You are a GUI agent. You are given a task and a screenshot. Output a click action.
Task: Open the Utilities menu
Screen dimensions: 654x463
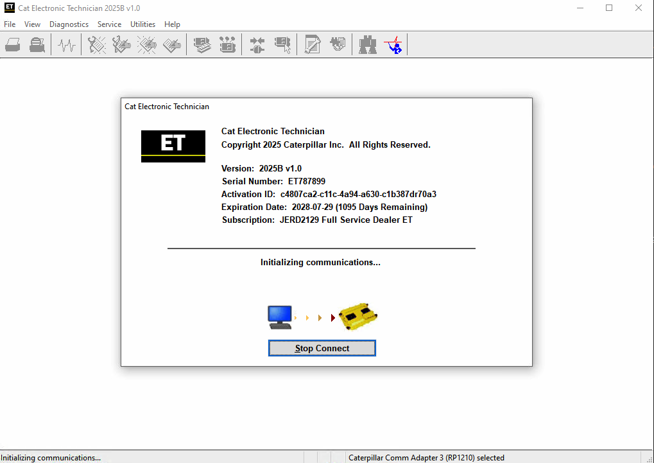(142, 24)
